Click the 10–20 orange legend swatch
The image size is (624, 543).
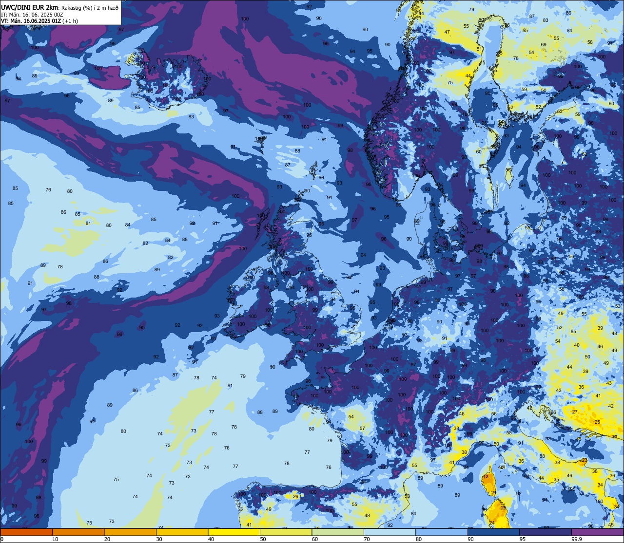pyautogui.click(x=78, y=532)
